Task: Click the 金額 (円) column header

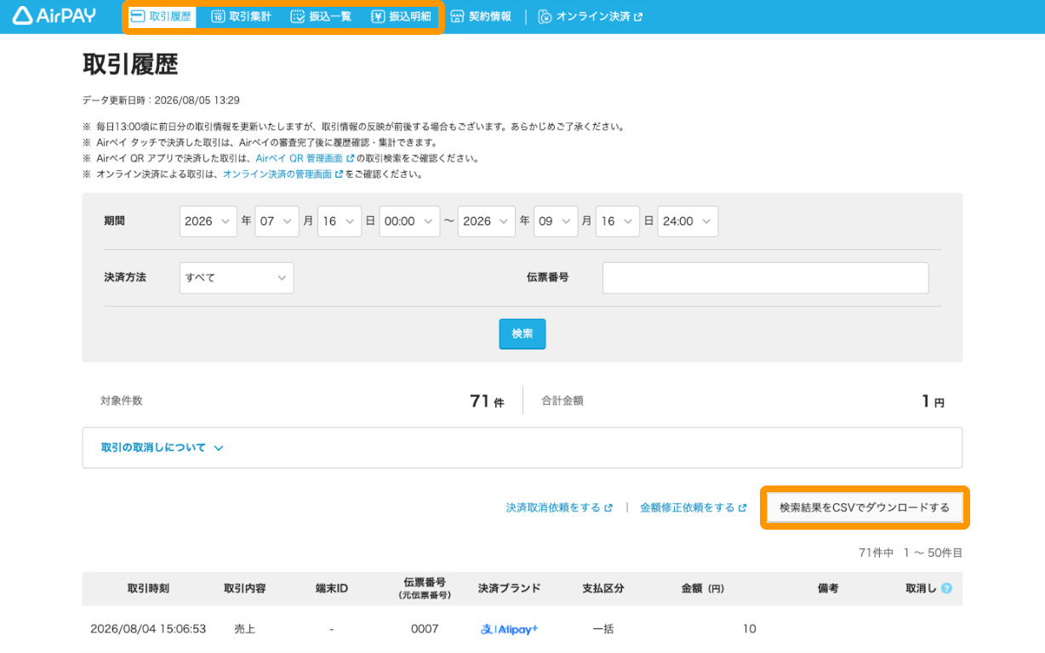Action: coord(703,588)
